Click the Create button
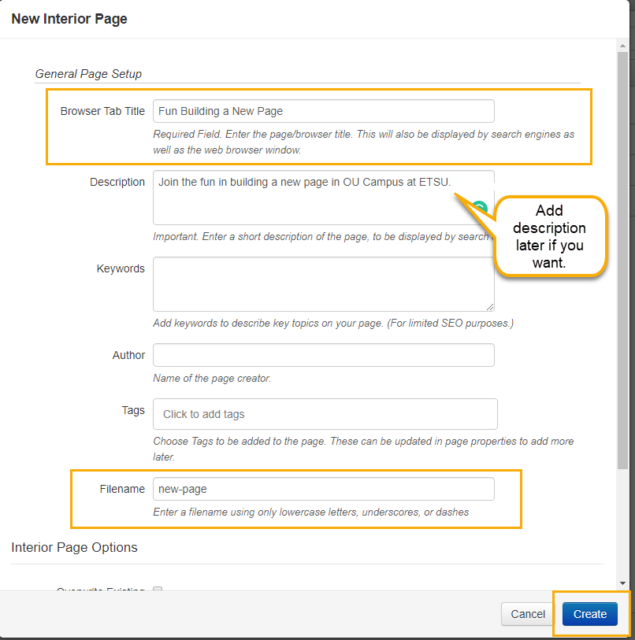This screenshot has height=640, width=635. (x=589, y=614)
